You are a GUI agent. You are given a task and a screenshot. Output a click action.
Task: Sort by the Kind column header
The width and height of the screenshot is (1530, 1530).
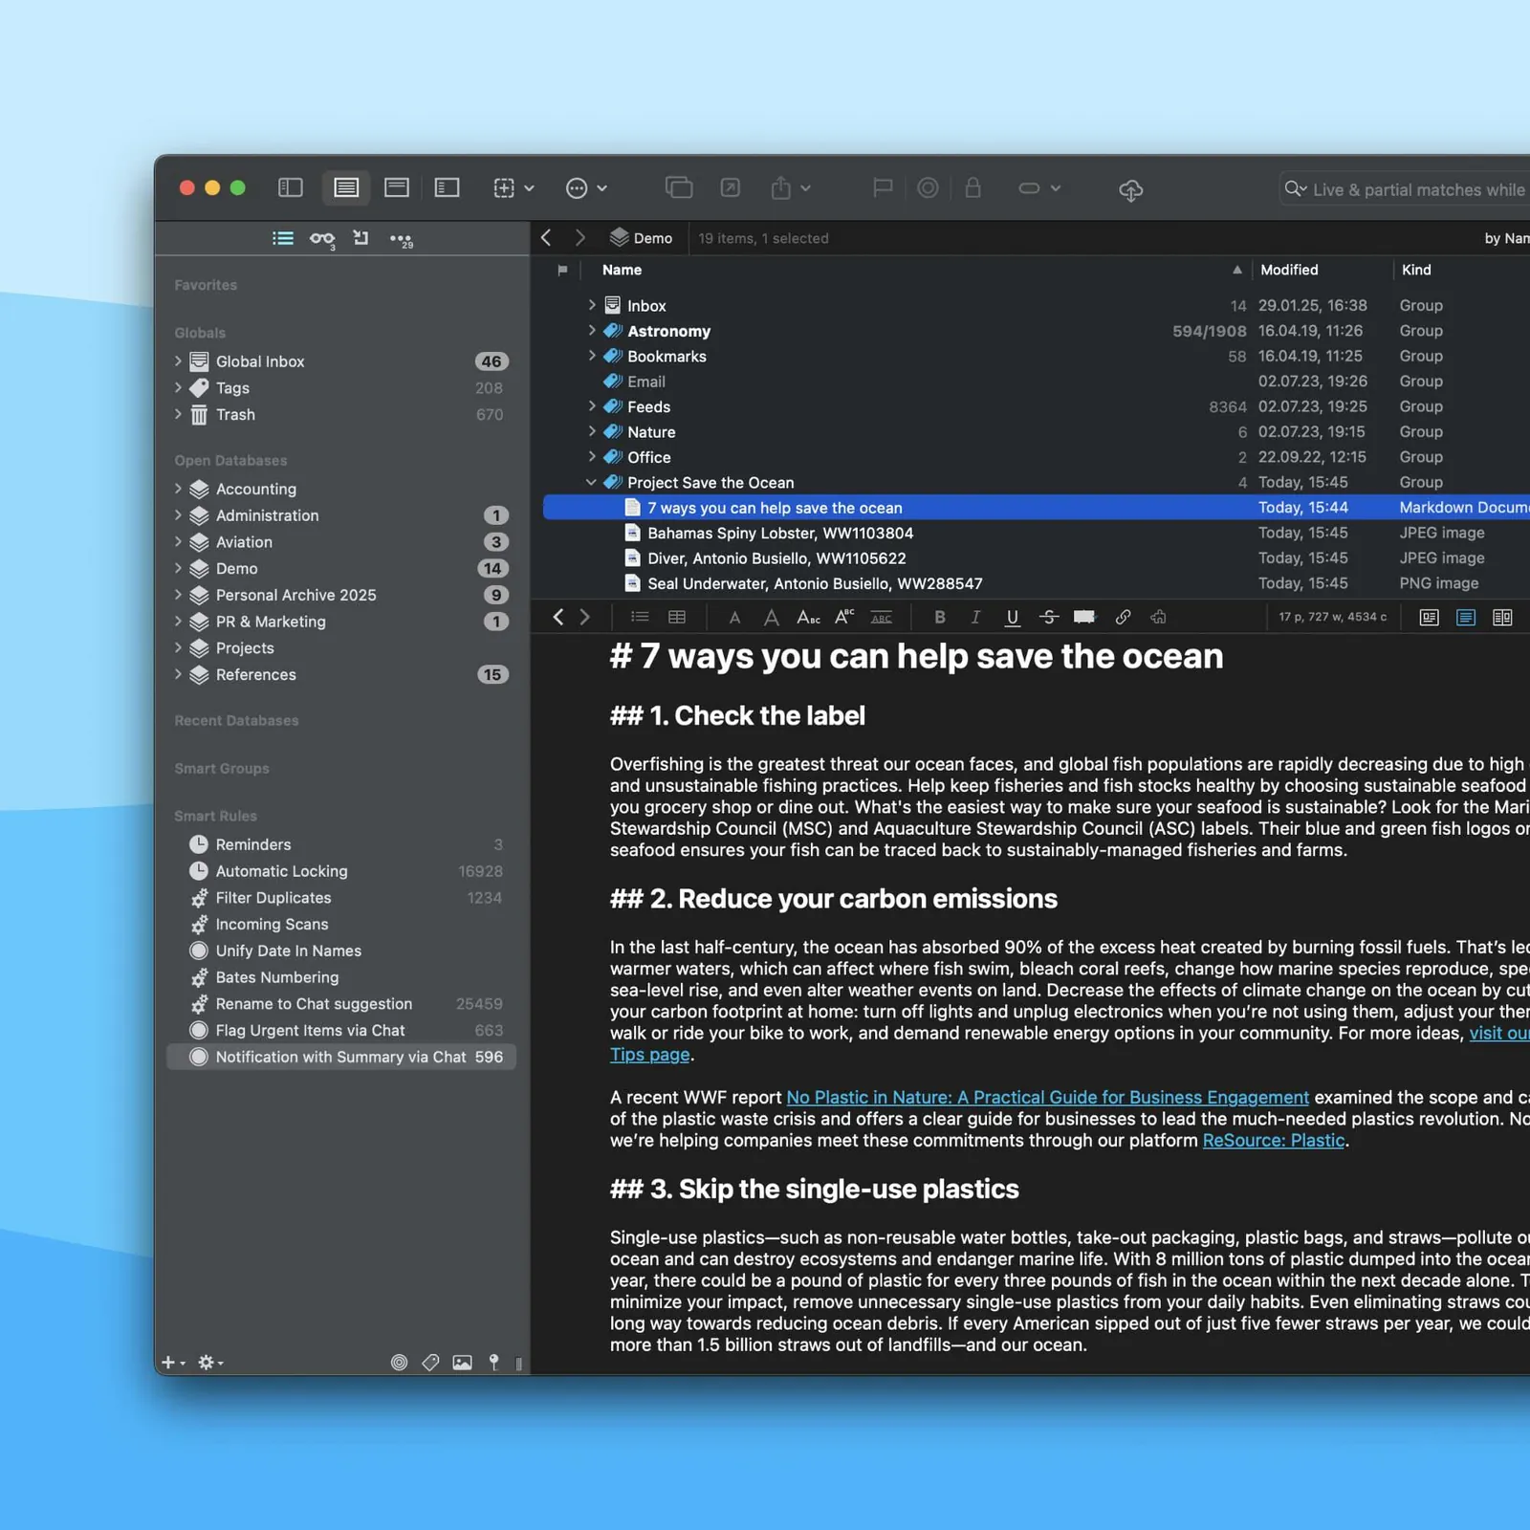1416,270
